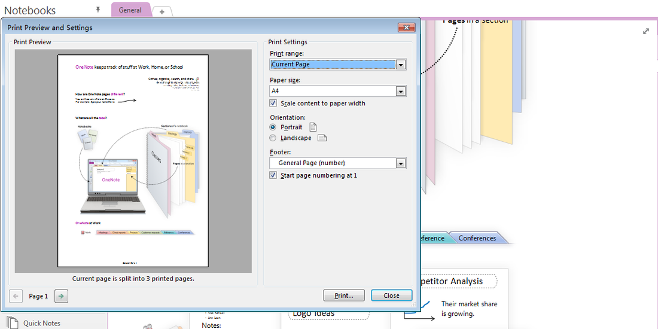Expand page to full view icon
The height and width of the screenshot is (329, 658).
646,31
